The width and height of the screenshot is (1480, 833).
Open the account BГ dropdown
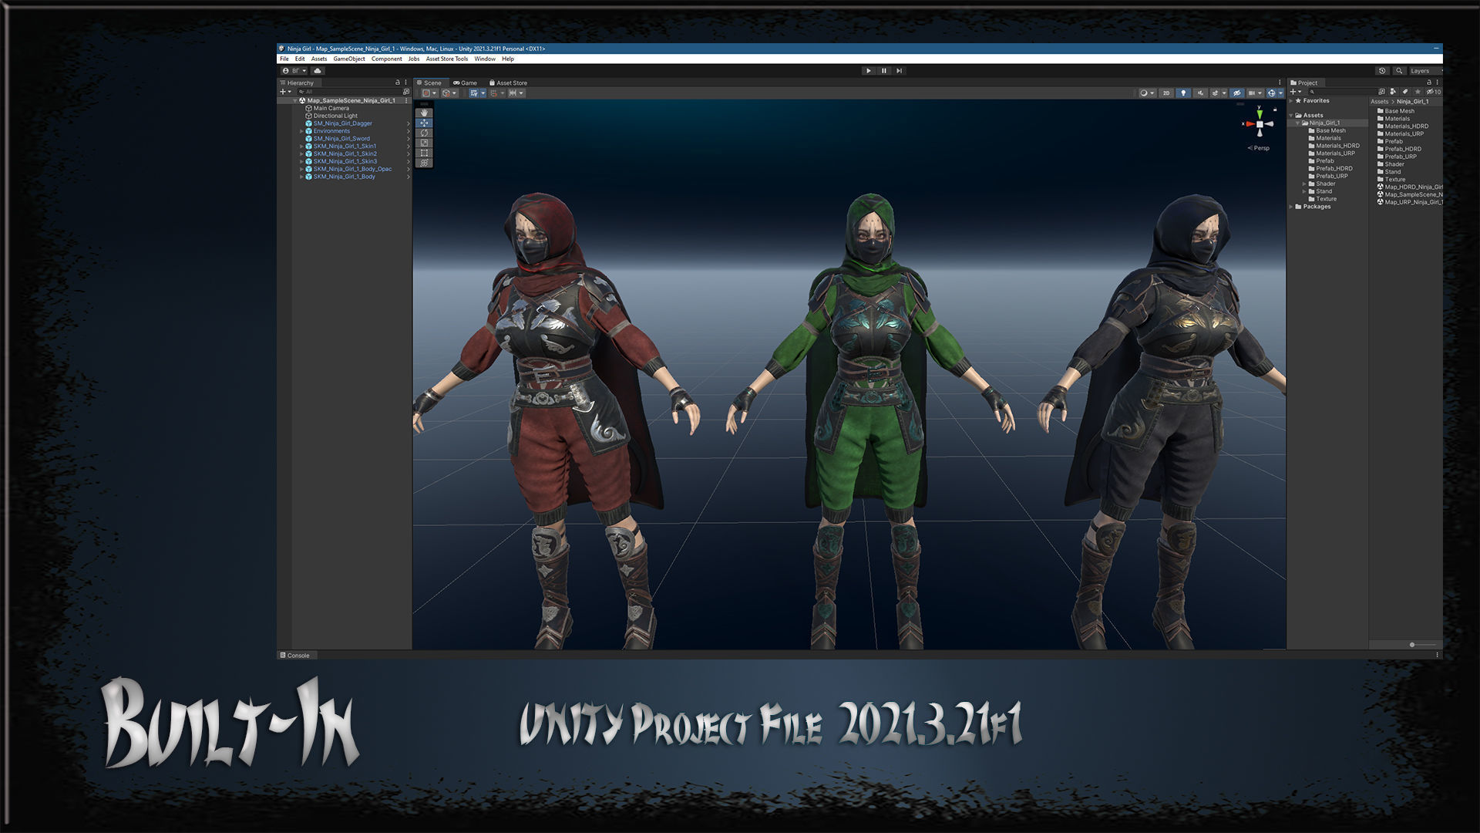[x=294, y=71]
